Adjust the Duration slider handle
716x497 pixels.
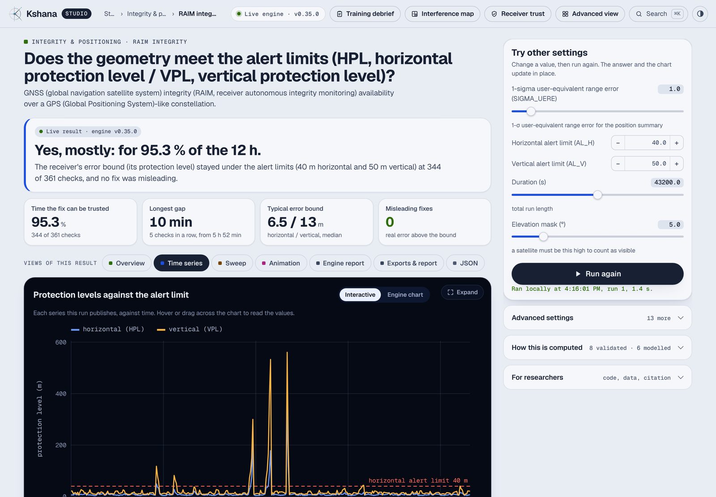point(597,195)
